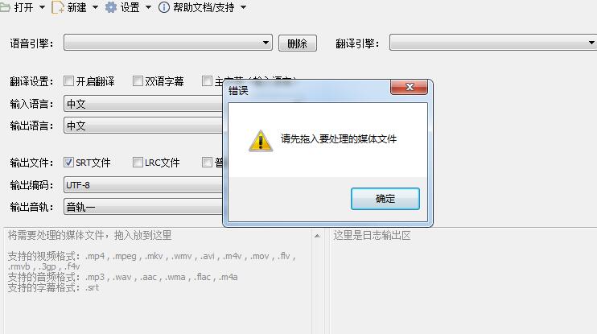Click the new file icon
The height and width of the screenshot is (334, 597).
tap(57, 7)
